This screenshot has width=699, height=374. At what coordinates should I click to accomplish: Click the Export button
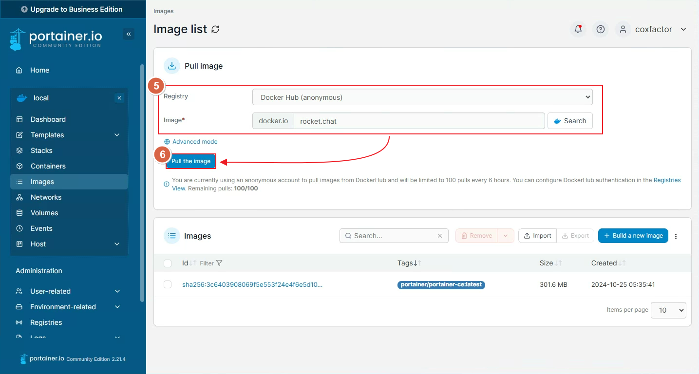(575, 236)
